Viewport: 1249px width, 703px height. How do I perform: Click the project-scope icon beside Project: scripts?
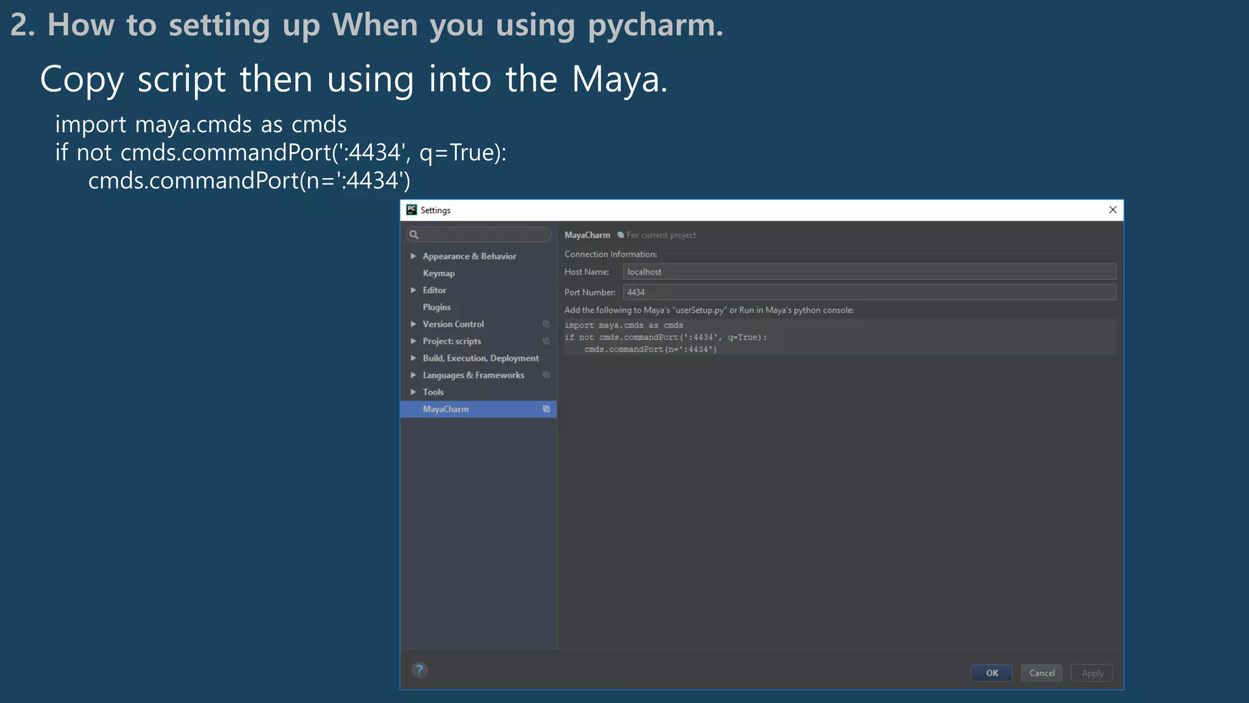[x=546, y=341]
